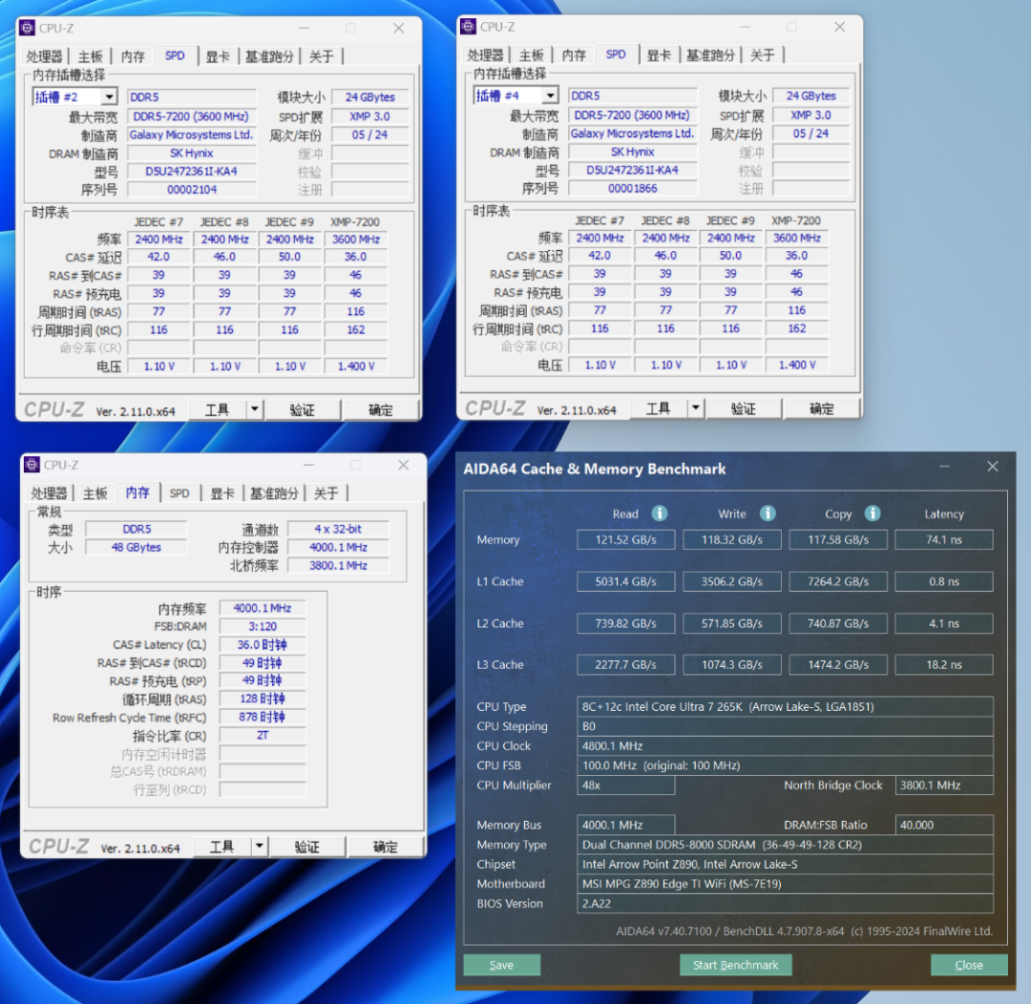
Task: Expand 工具 arrow in slot #2 CPU-Z window
Action: 255,409
